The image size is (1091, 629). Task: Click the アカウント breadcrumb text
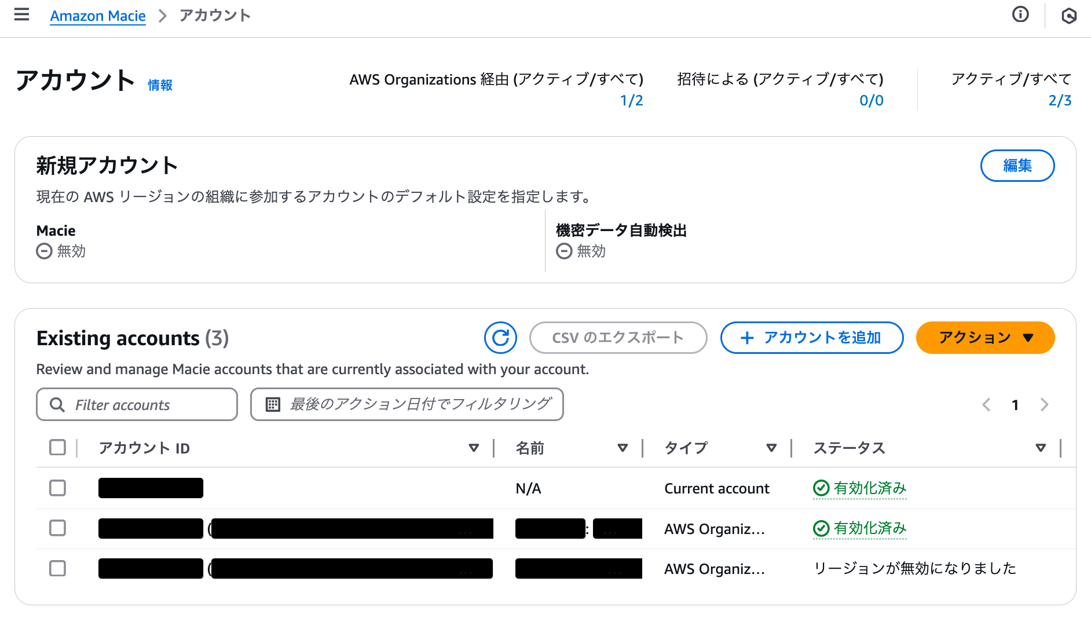(215, 15)
